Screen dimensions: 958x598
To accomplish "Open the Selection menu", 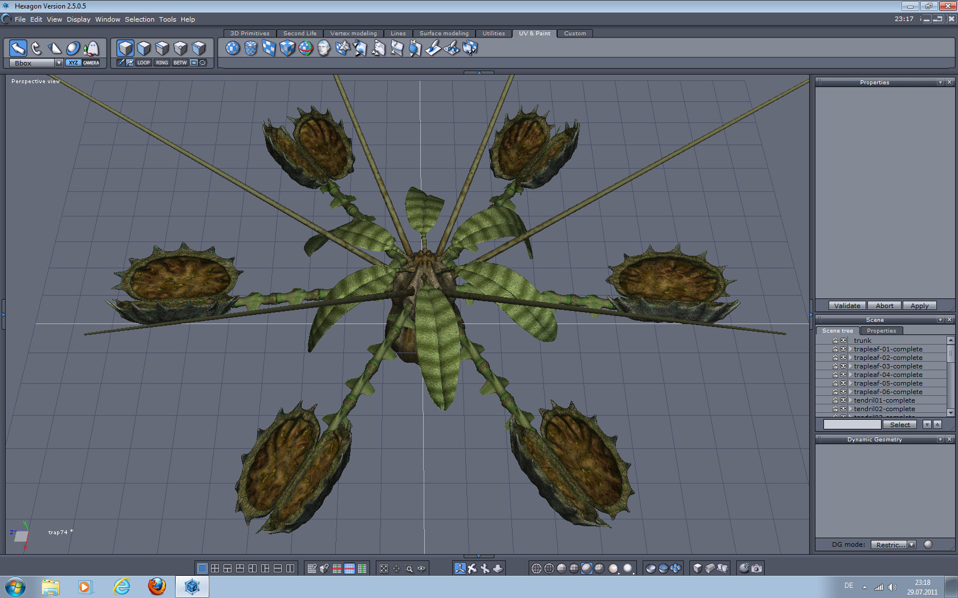I will click(139, 19).
